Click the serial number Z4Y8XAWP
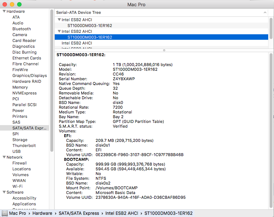The height and width of the screenshot is (217, 274). pyautogui.click(x=124, y=79)
